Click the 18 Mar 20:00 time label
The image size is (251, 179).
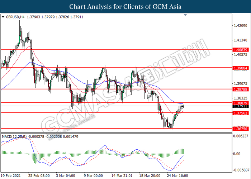click(150, 176)
